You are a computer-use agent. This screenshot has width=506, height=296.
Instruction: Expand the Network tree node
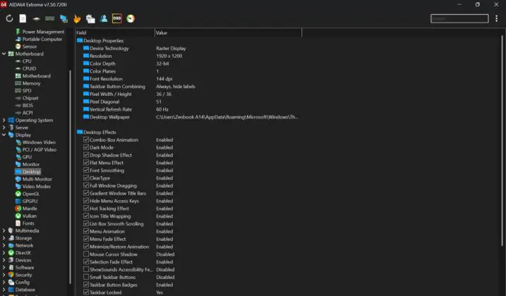pos(4,245)
